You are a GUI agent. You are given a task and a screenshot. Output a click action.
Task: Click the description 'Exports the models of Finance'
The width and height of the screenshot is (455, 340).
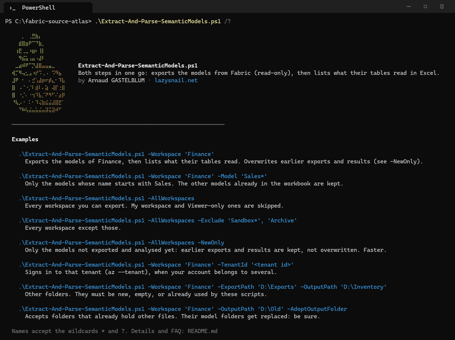point(224,162)
